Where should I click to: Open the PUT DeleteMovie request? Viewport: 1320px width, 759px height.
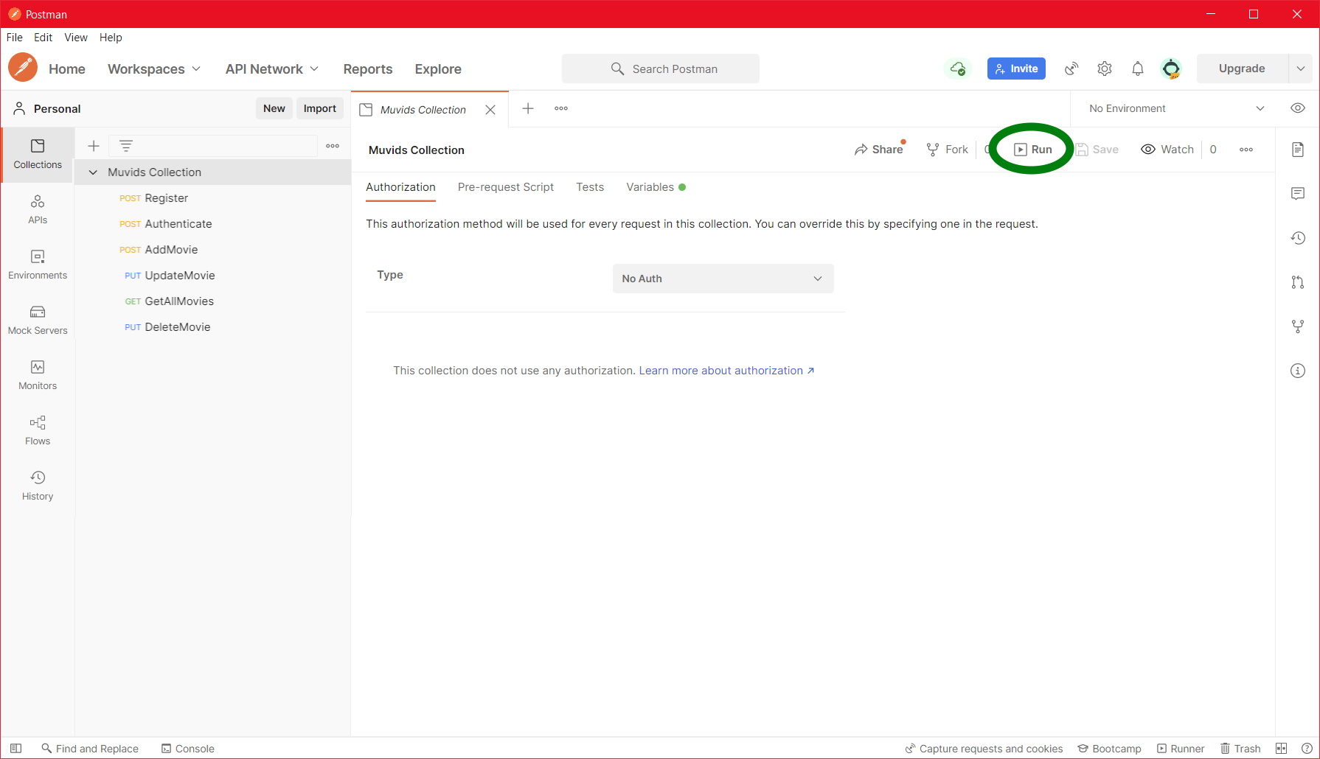coord(213,327)
